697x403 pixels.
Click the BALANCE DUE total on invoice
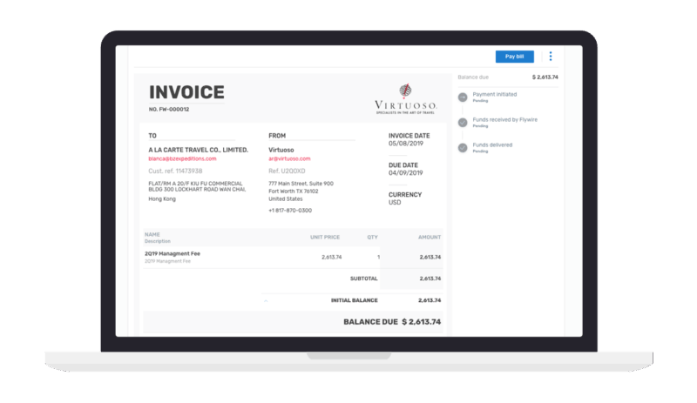(392, 322)
